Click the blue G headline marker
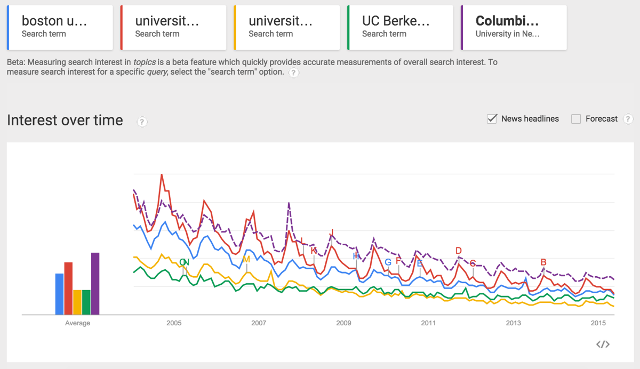Viewport: 640px width, 369px height. tap(388, 262)
